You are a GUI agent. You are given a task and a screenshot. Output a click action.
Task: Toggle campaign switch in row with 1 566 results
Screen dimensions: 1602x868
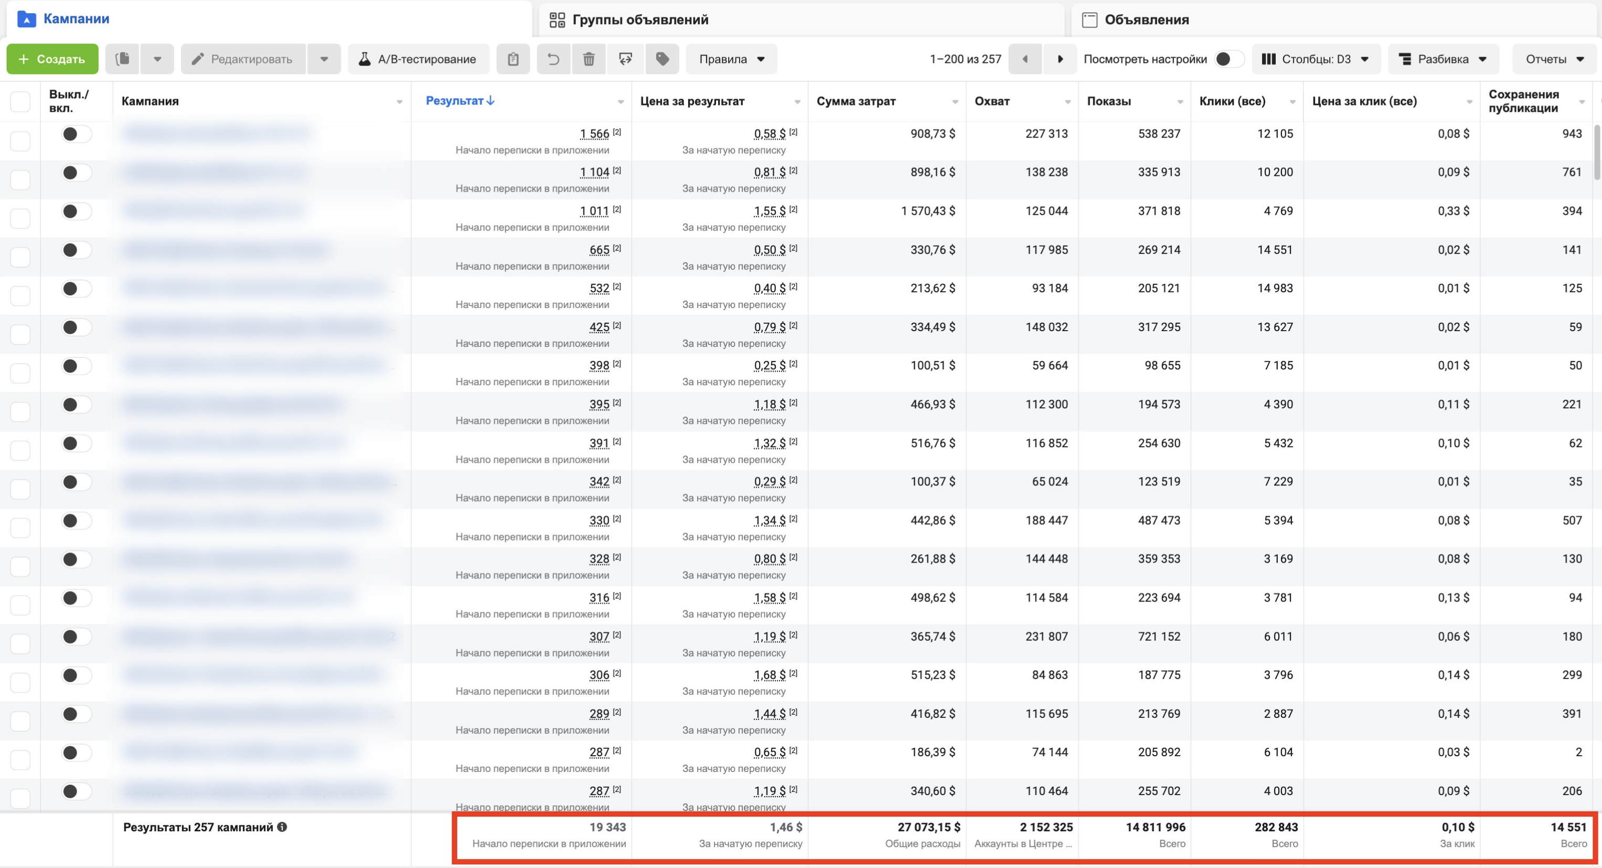tap(77, 134)
